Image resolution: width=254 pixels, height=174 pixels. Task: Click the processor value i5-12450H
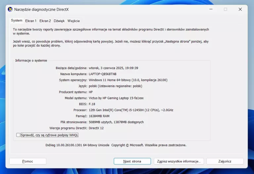point(131,110)
